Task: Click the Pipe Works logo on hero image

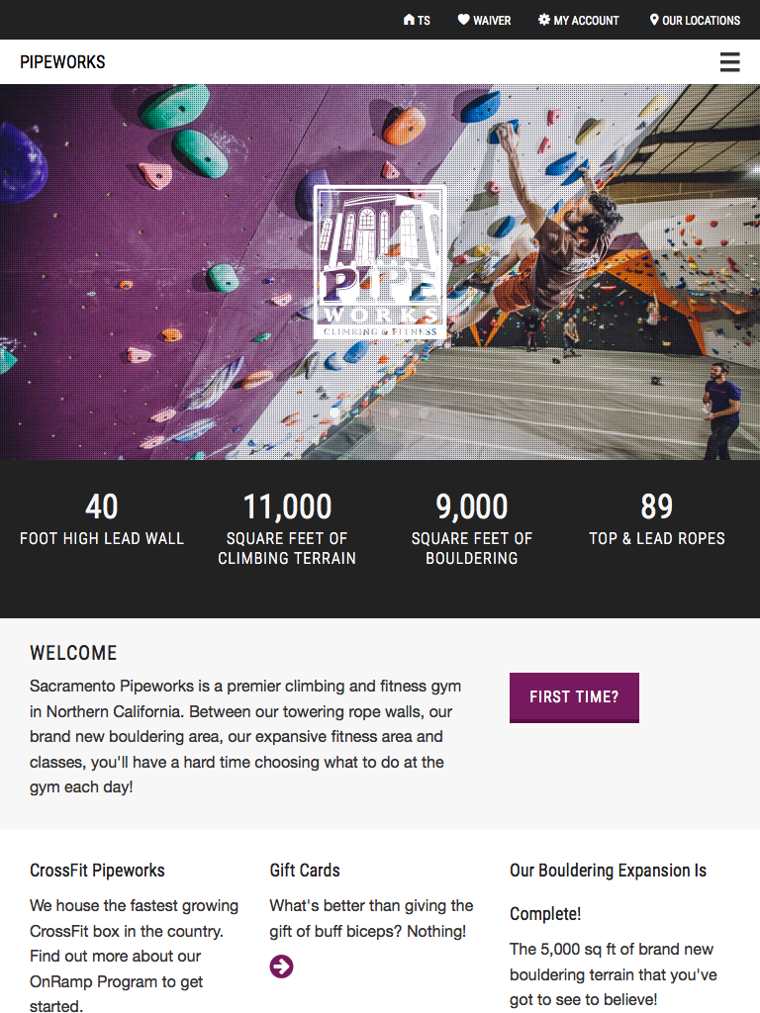Action: point(380,263)
